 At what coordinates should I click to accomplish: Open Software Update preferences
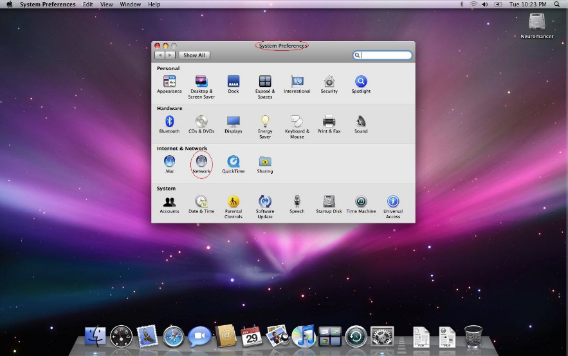click(x=265, y=207)
